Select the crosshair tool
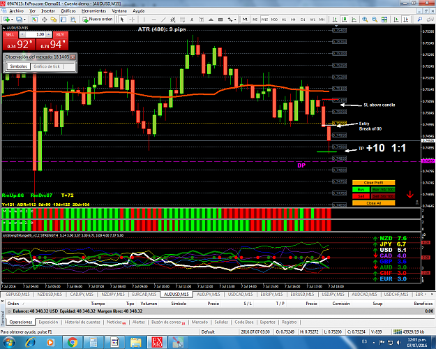The width and height of the screenshot is (436, 349). pyautogui.click(x=132, y=20)
